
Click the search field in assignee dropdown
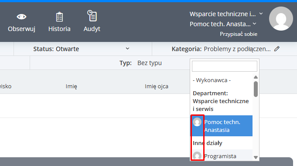click(225, 66)
